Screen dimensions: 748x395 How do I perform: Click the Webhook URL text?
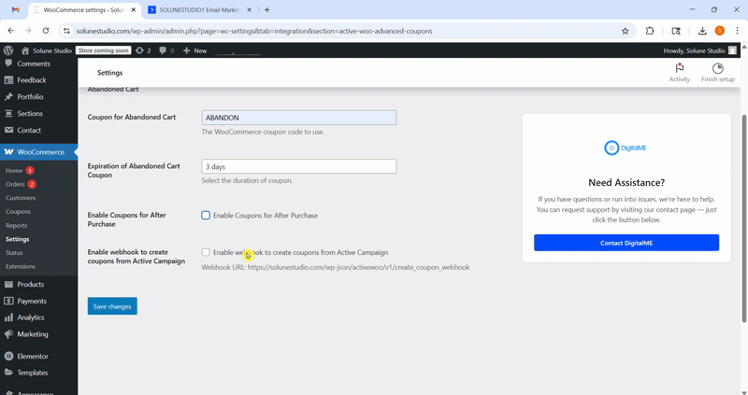click(336, 267)
